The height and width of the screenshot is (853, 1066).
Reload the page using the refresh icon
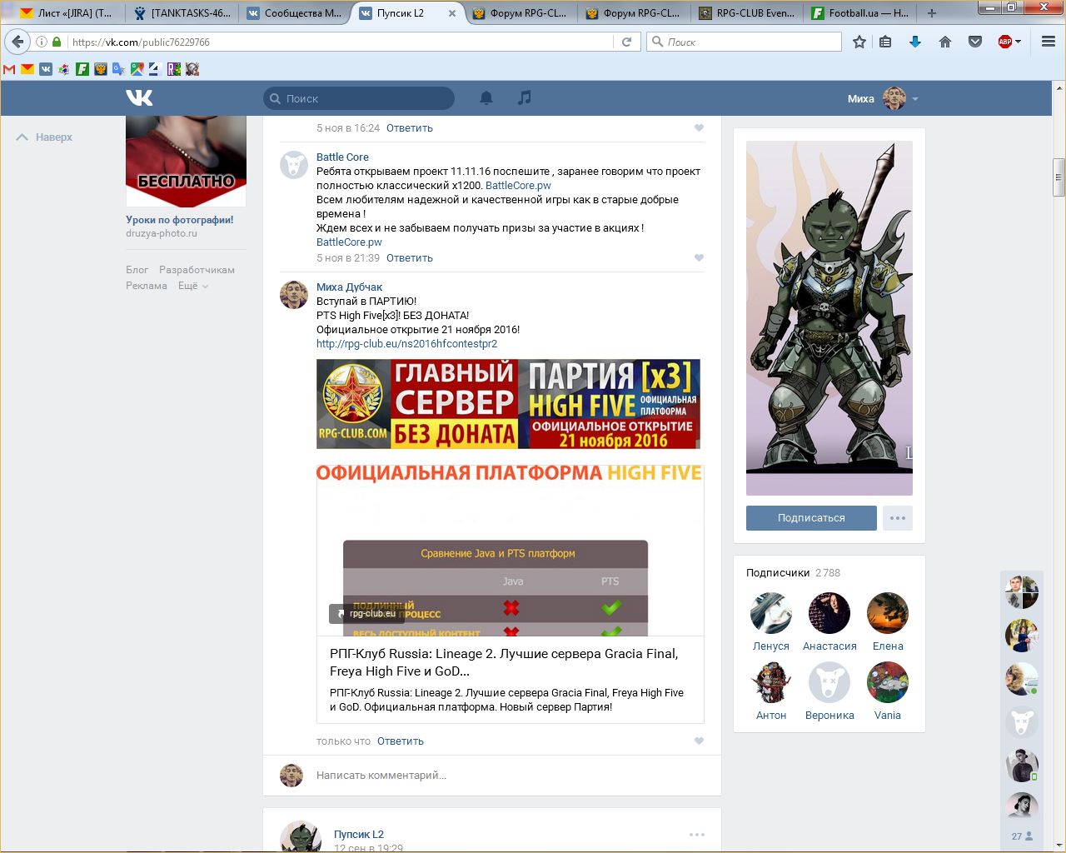click(627, 42)
